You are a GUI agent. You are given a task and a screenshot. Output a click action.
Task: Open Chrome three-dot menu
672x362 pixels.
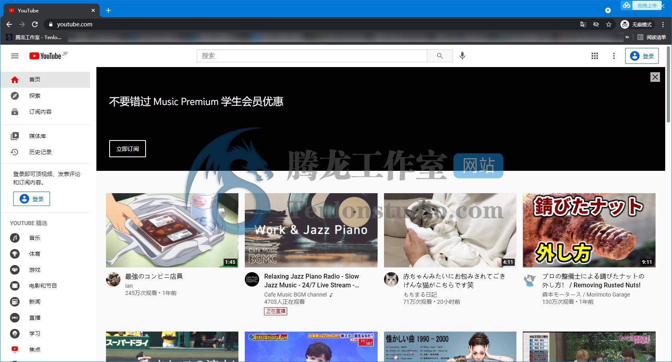pyautogui.click(x=663, y=24)
